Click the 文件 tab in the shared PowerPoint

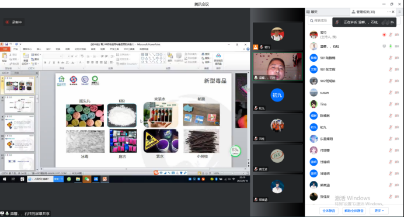point(5,49)
